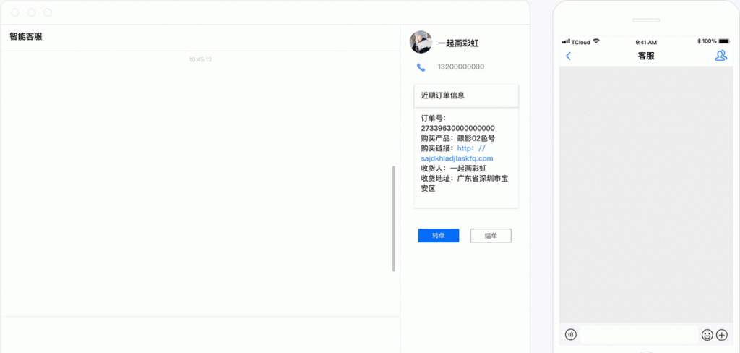Click the phone chat message input field
Screen dimensions: 740x353
(639, 335)
